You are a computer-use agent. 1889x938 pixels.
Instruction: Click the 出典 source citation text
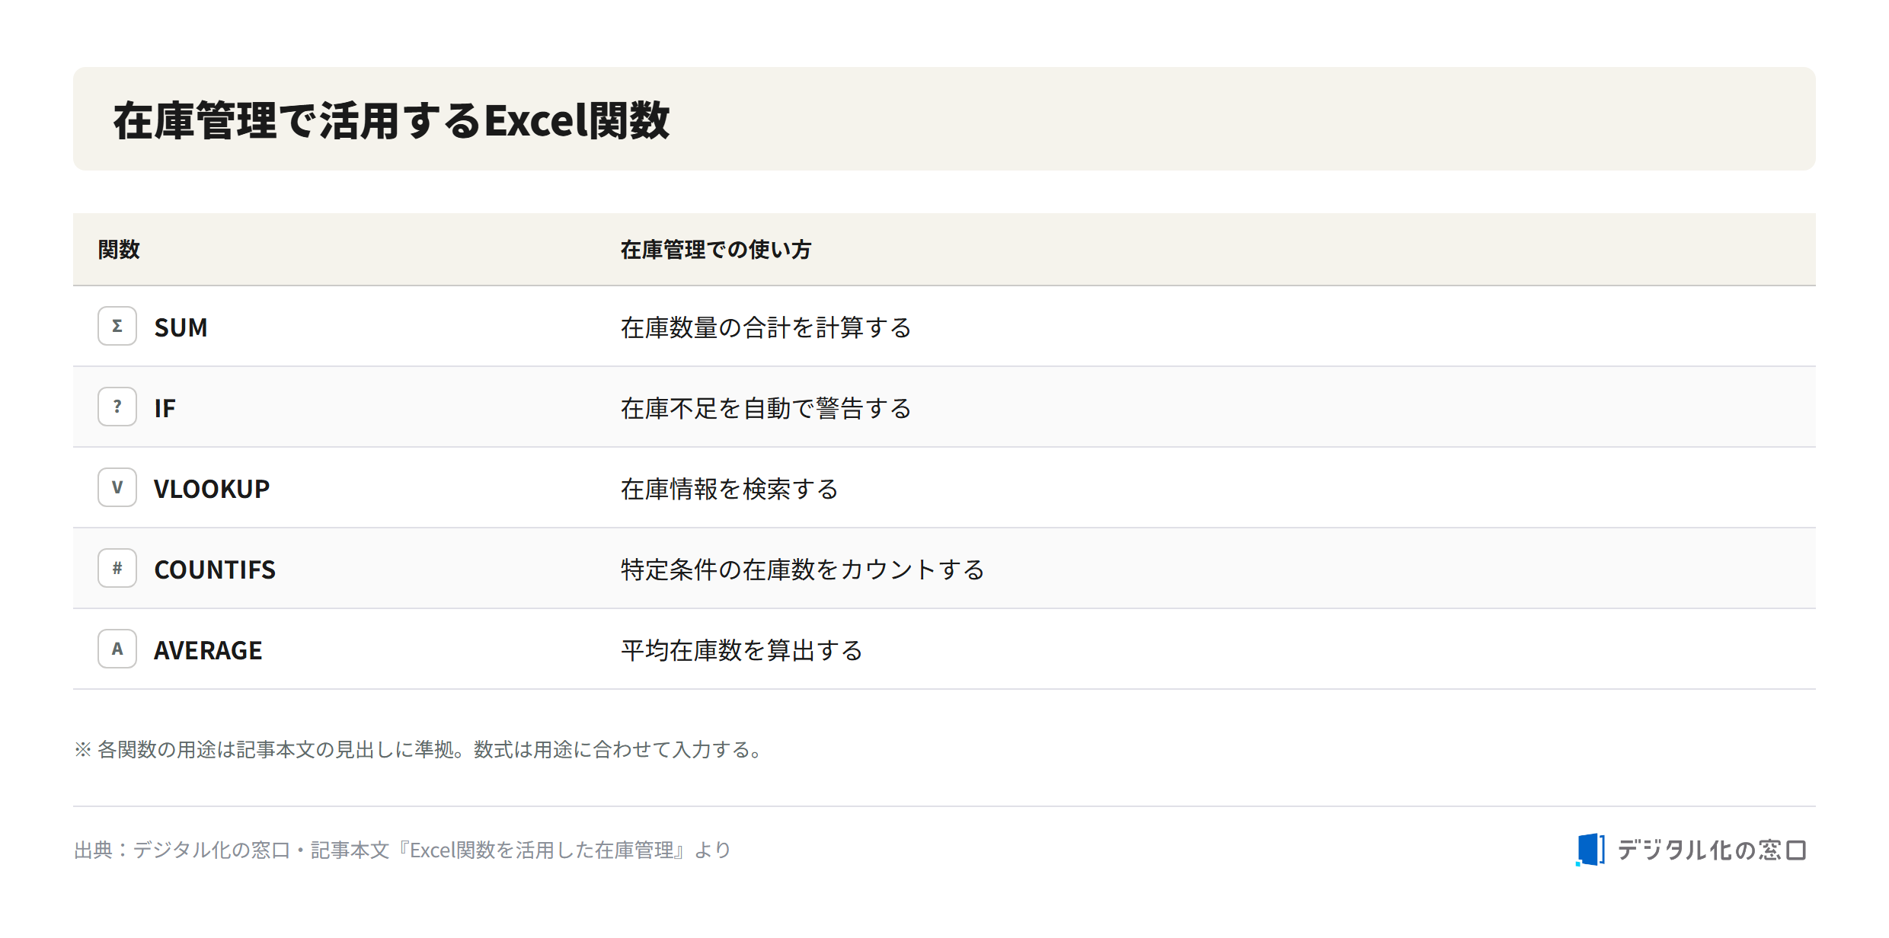(402, 850)
